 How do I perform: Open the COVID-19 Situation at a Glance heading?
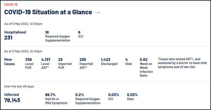pyautogui.click(x=48, y=12)
